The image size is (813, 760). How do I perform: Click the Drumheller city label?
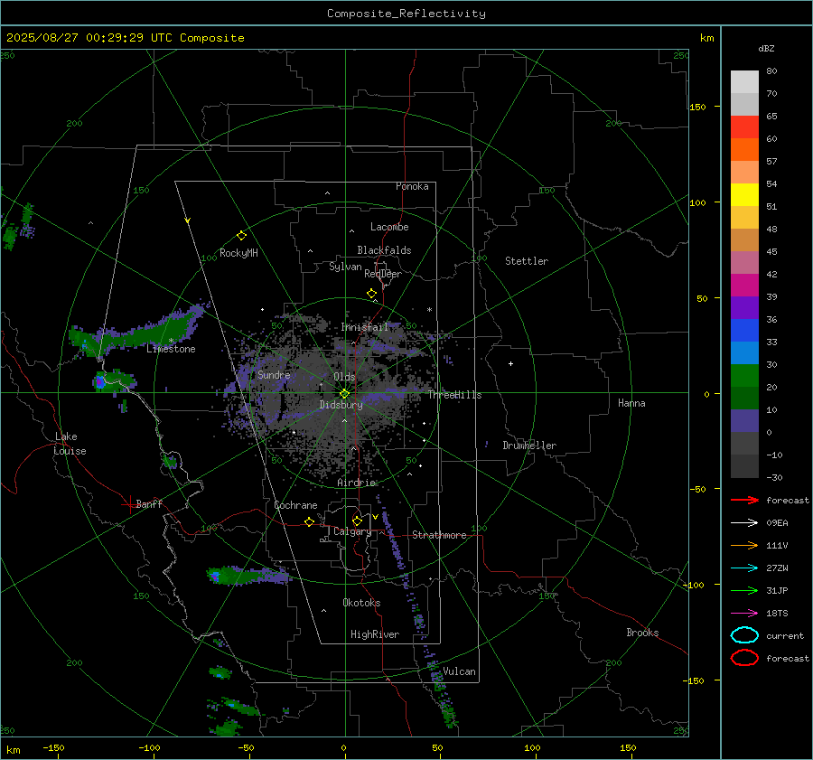(529, 446)
